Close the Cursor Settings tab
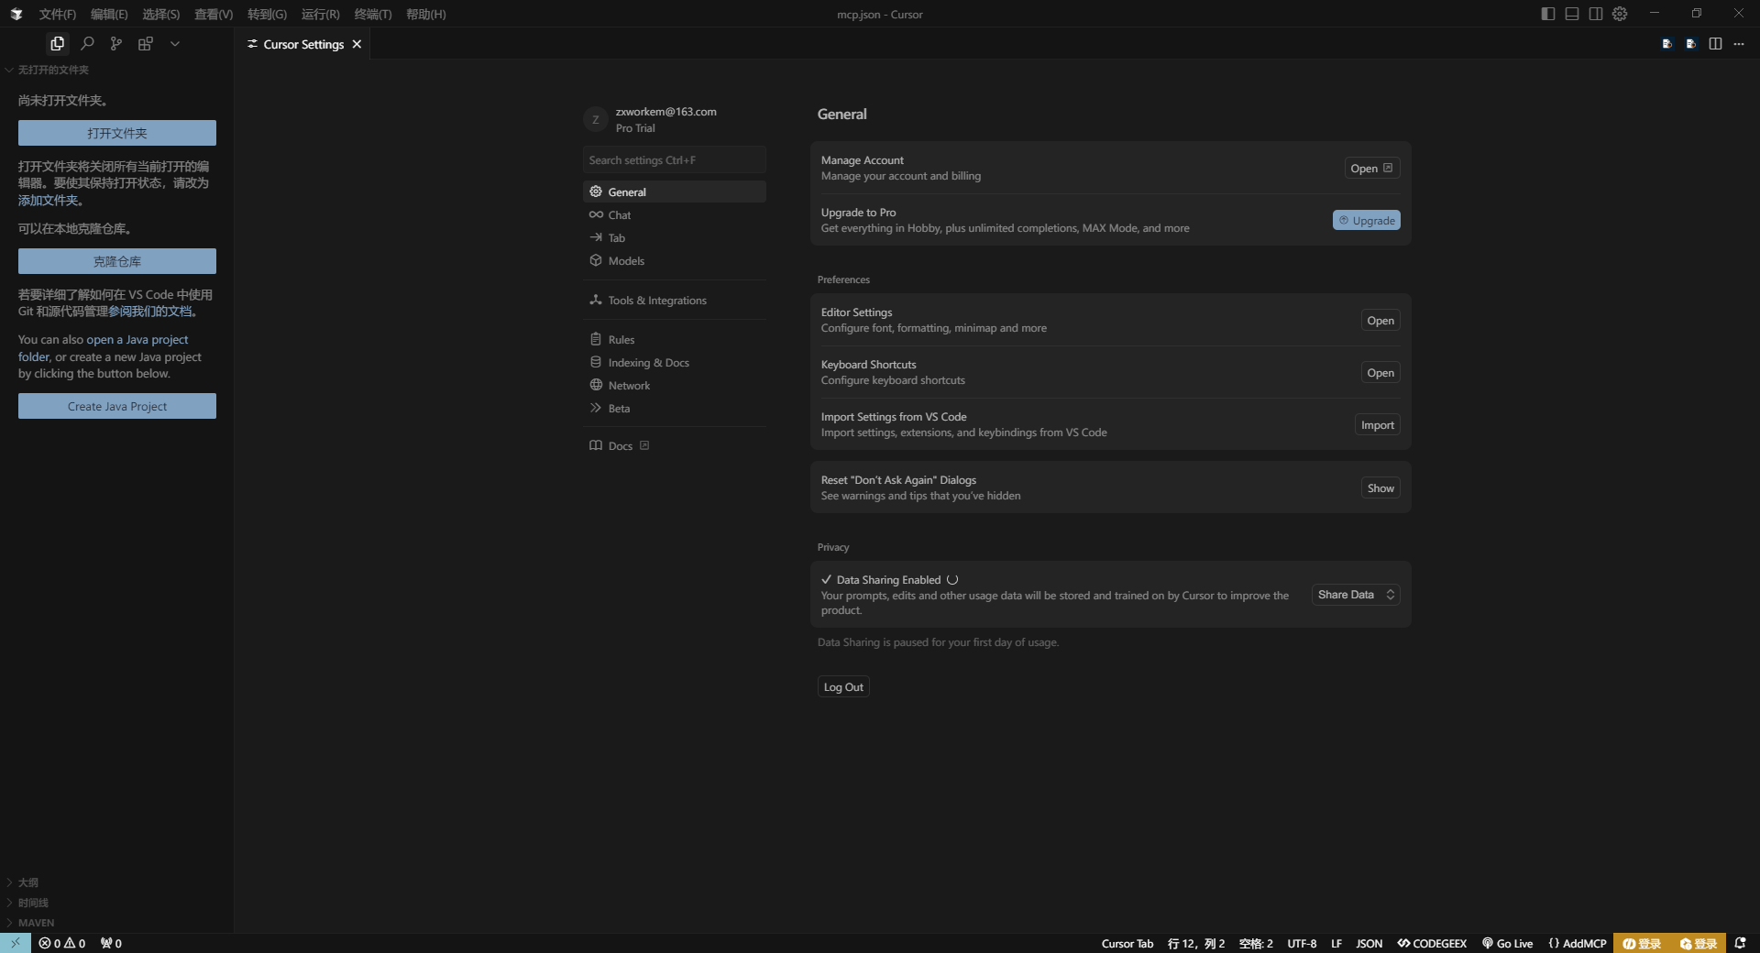 click(x=357, y=44)
